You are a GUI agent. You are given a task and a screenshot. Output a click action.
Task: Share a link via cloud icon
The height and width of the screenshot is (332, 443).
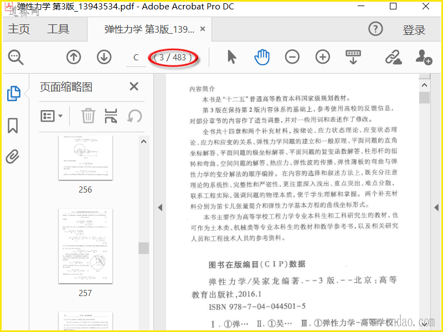click(x=393, y=58)
